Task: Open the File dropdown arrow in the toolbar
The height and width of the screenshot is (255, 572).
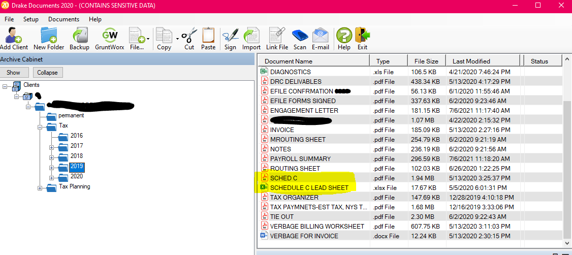Action: [x=148, y=39]
